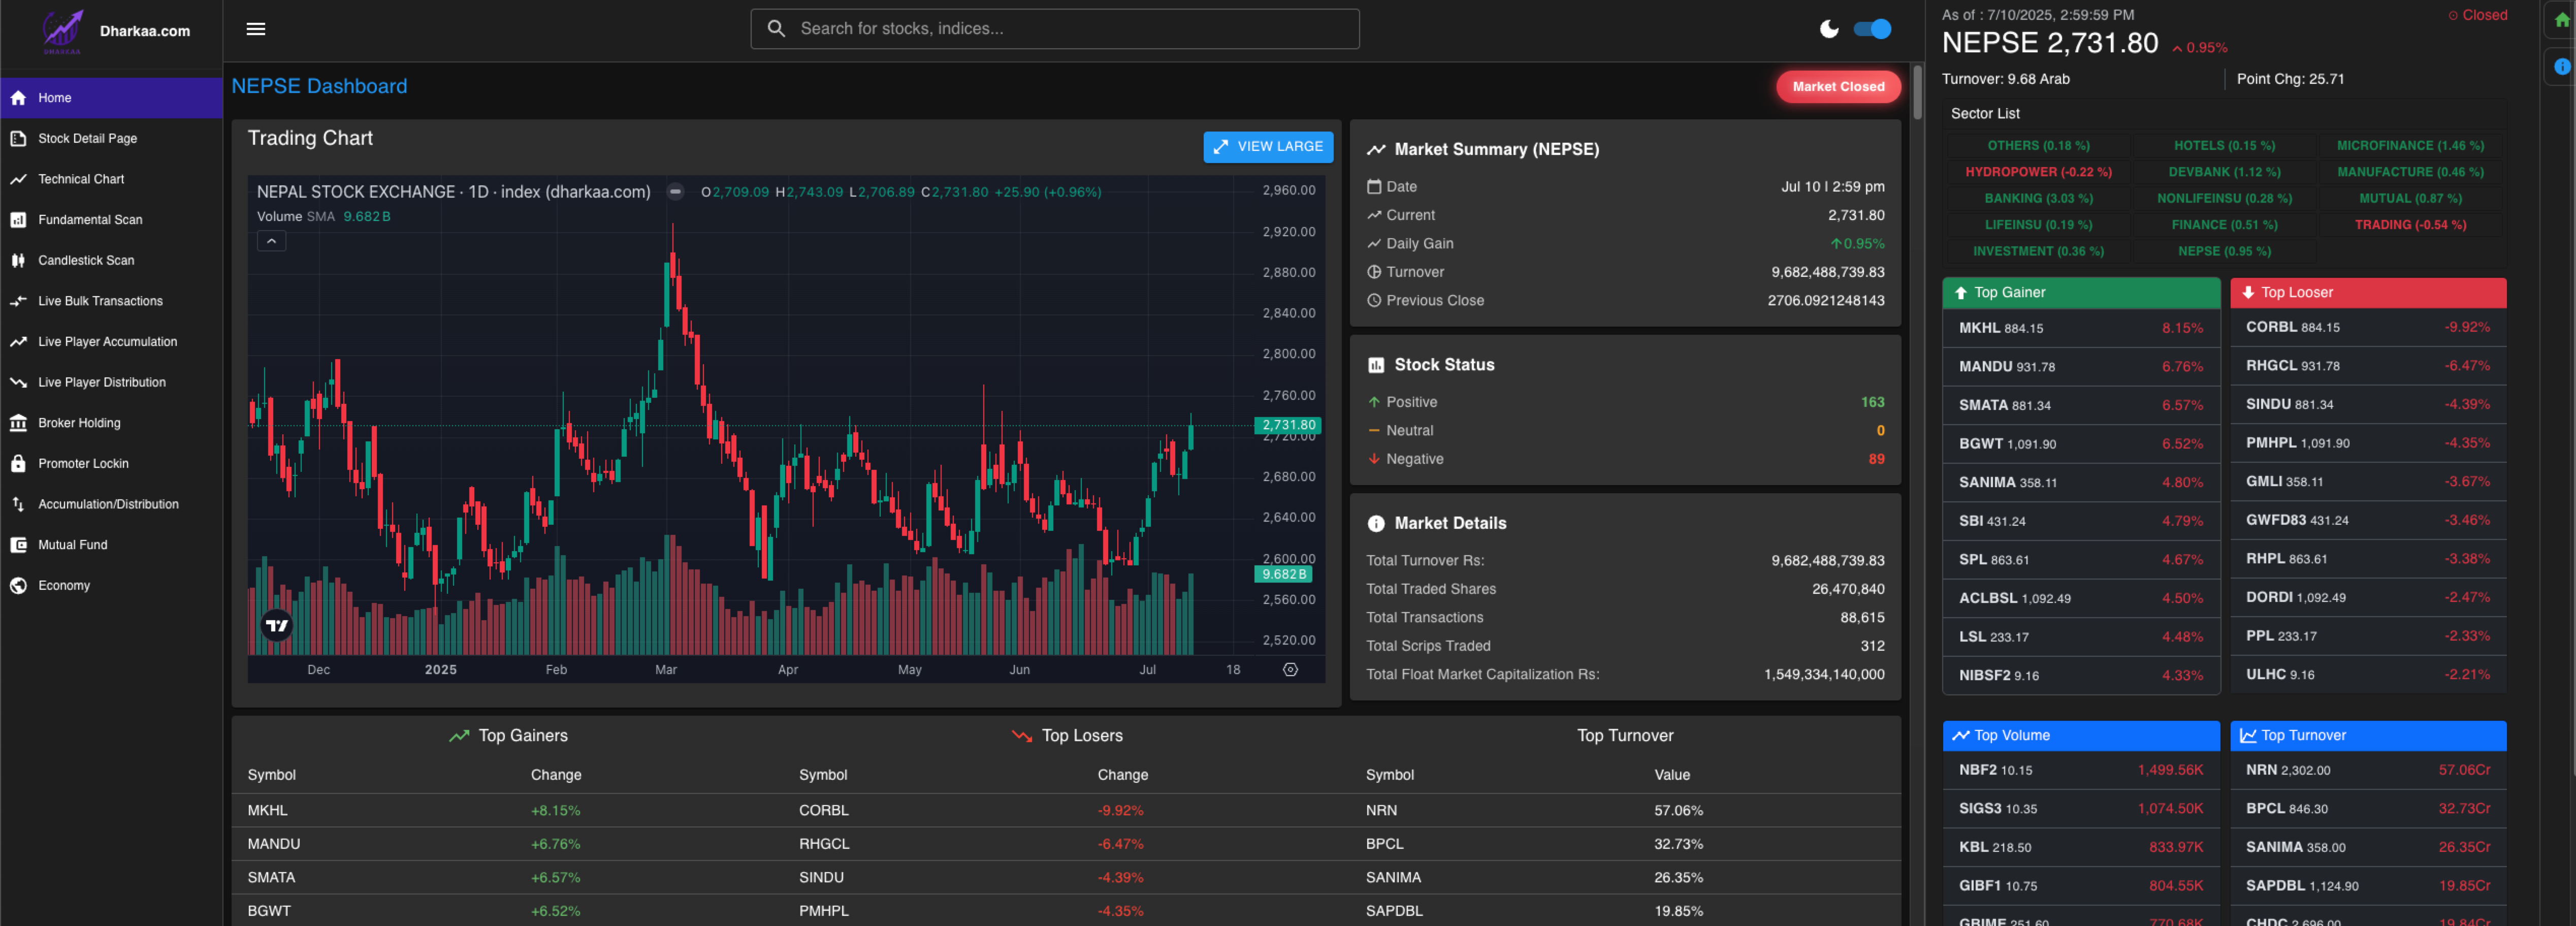Click the VIEW LARGE button
The width and height of the screenshot is (2576, 926).
(1267, 146)
